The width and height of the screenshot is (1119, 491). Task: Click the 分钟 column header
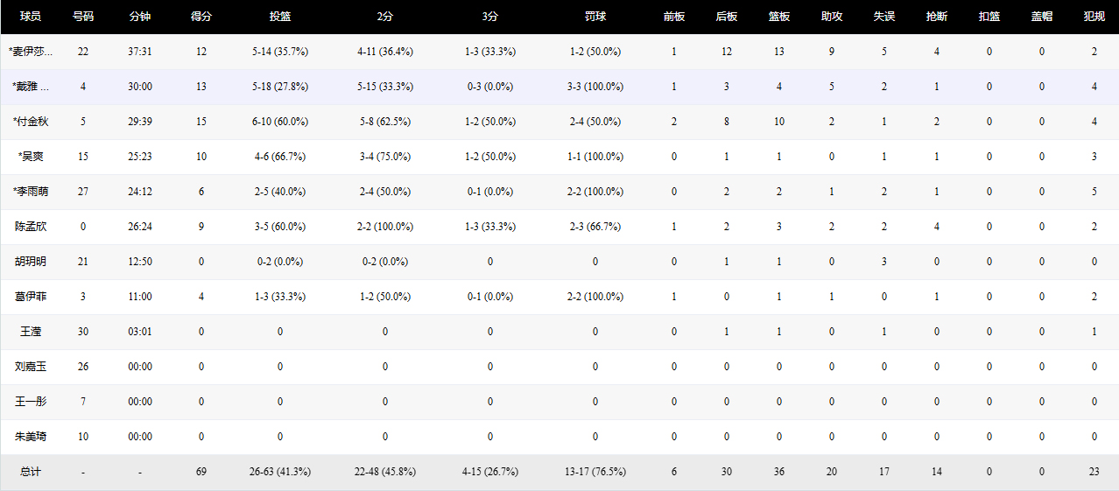tap(140, 17)
